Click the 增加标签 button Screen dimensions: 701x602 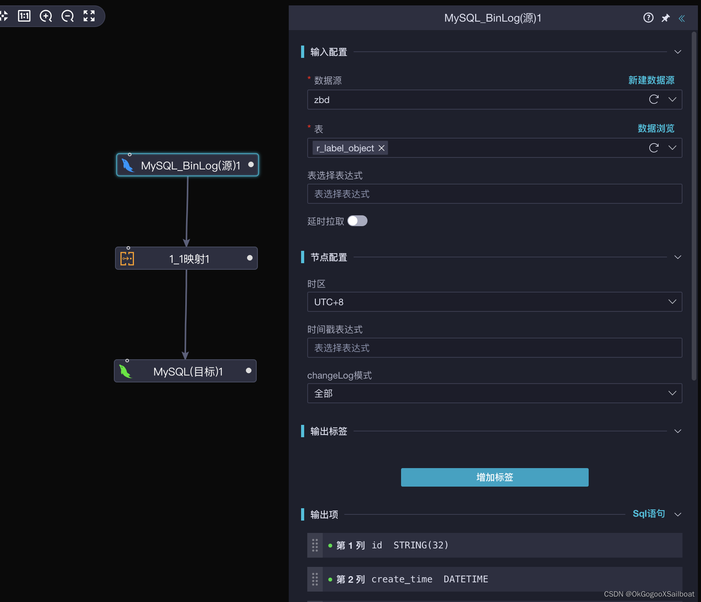point(494,477)
